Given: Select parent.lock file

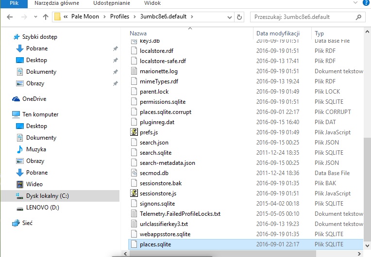Looking at the screenshot, I should [154, 92].
